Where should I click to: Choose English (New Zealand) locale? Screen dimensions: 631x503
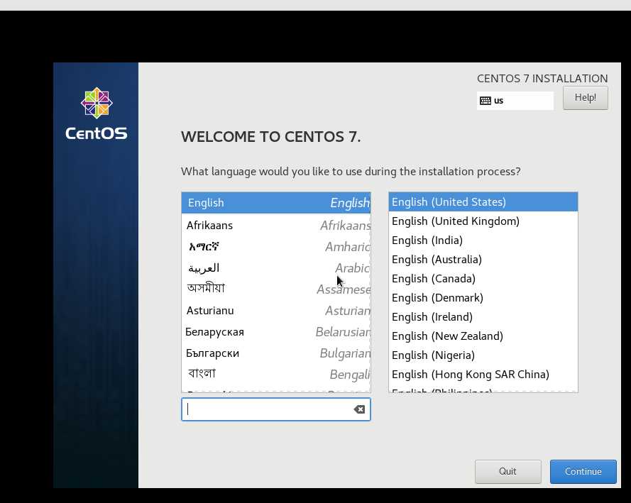[x=483, y=336]
